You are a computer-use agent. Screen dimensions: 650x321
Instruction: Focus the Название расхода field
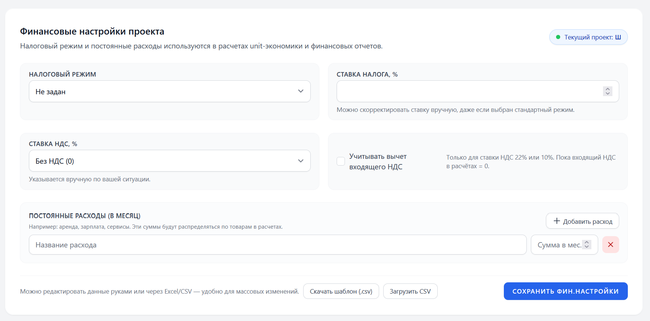tap(277, 245)
